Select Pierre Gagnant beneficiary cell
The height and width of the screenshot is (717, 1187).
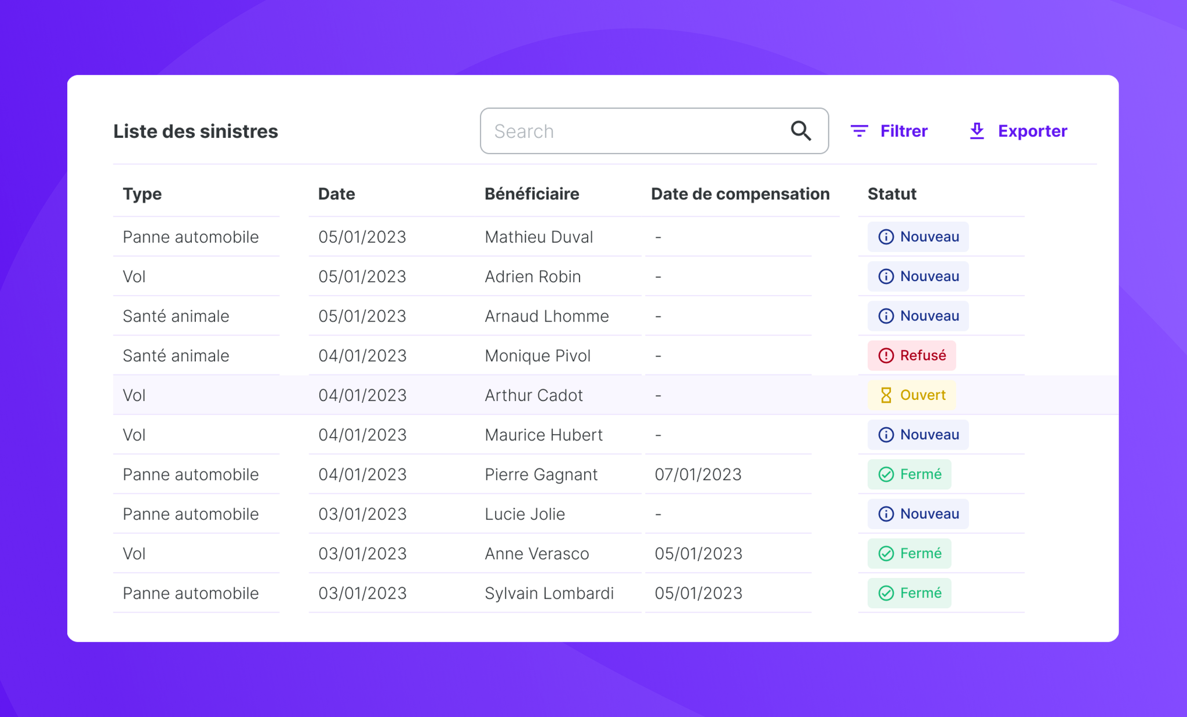541,474
